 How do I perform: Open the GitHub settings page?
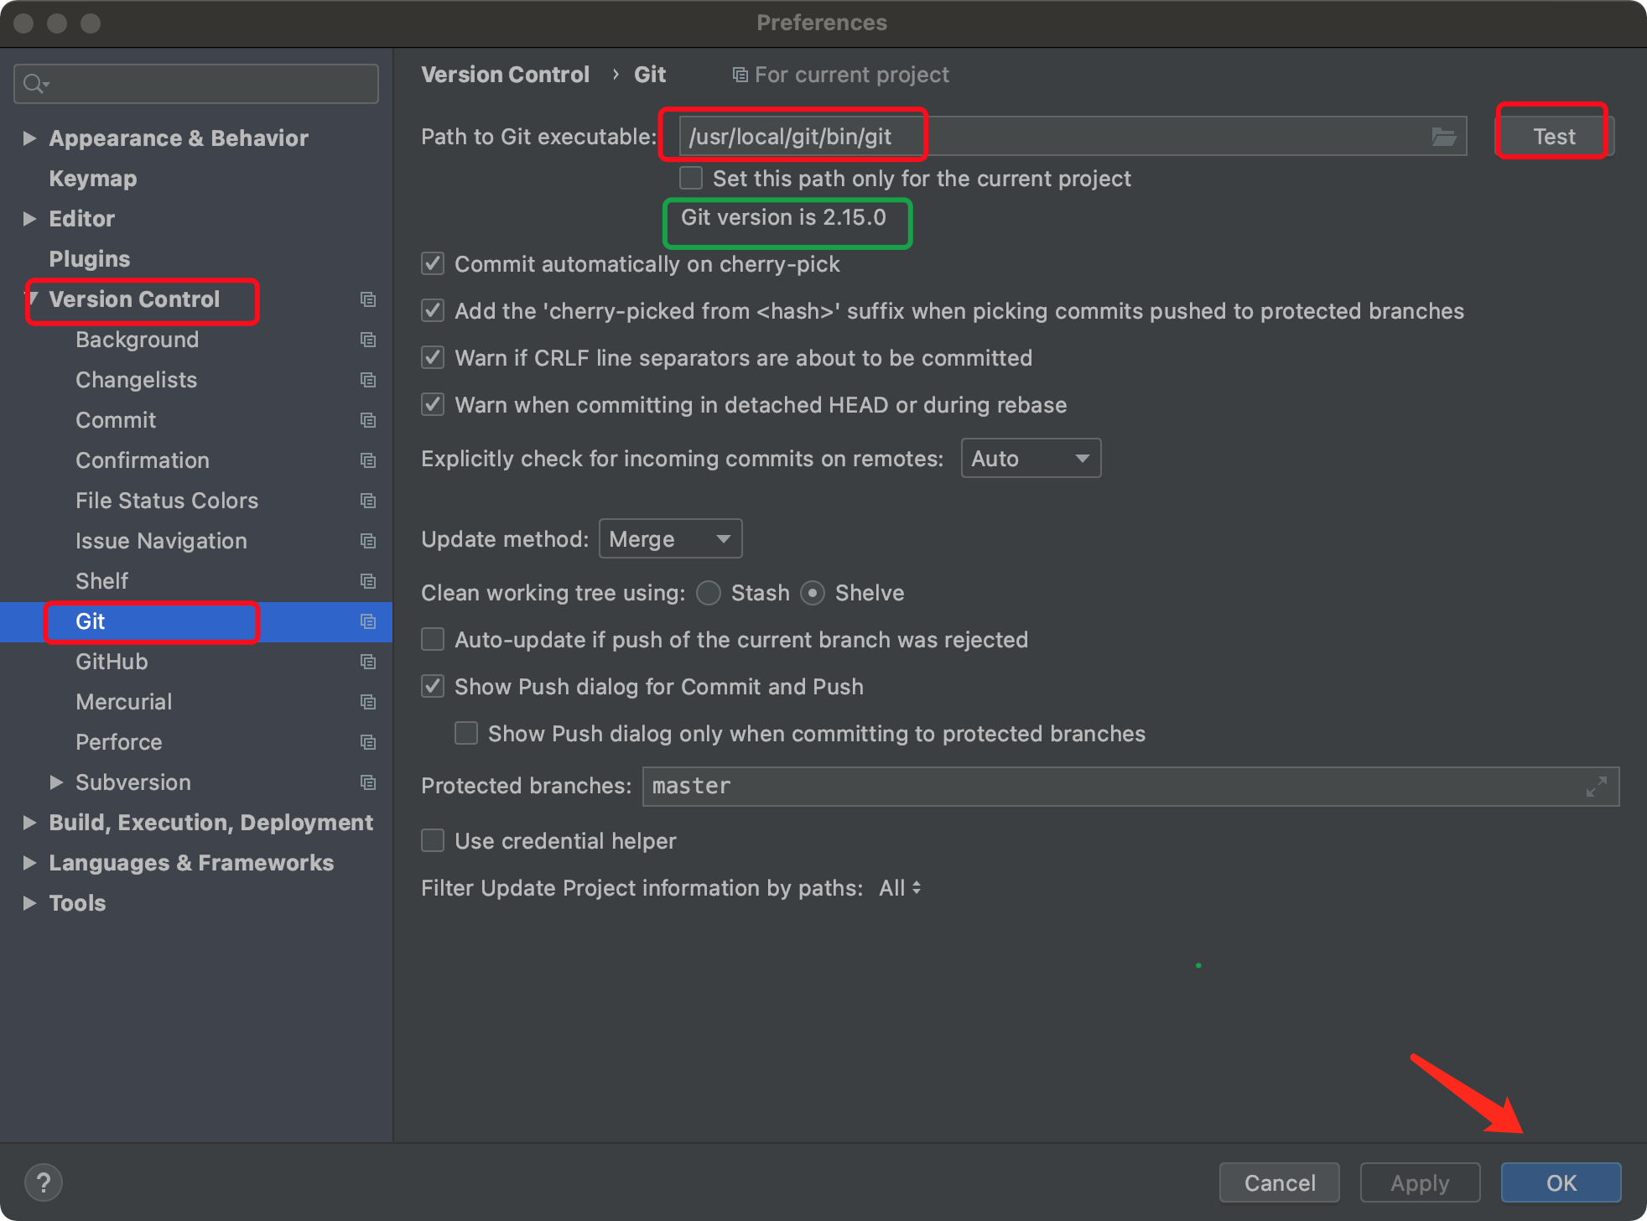coord(112,662)
